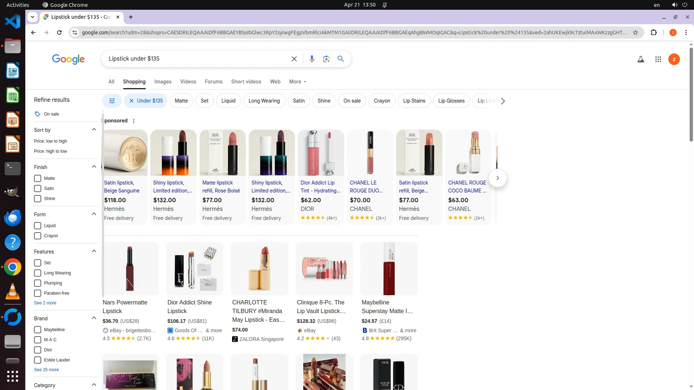Viewport: 694px width, 390px height.
Task: Check the Matte finish checkbox
Action: coord(38,178)
